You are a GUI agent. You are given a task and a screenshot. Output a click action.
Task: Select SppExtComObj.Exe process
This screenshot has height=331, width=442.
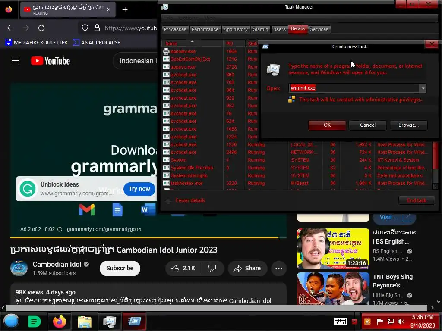coord(210,59)
